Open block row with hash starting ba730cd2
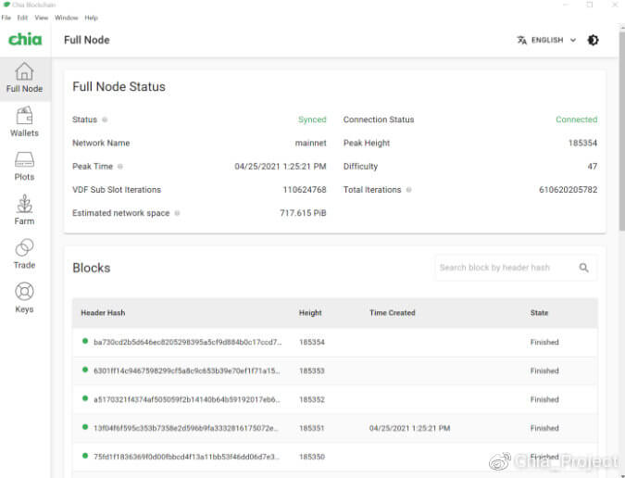Viewport: 625px width, 478px height. (x=335, y=342)
